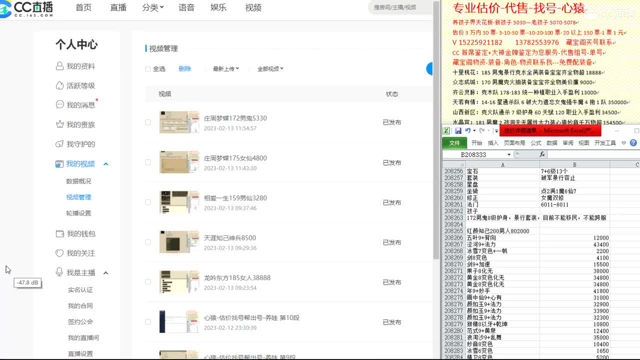640x360 pixels.
Task: Click the 删除 delete link
Action: point(185,69)
